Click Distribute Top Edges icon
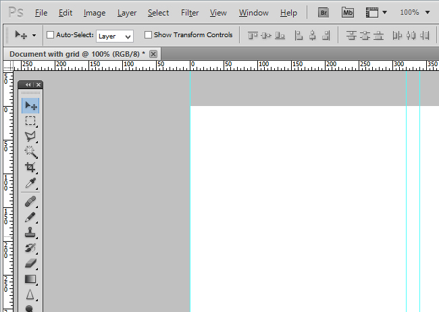This screenshot has height=312, width=439. coord(351,36)
